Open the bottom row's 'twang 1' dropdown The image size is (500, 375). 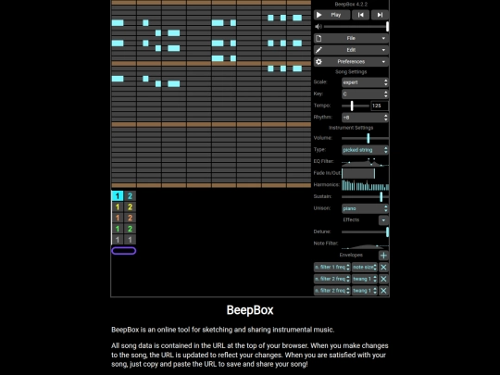(x=365, y=291)
